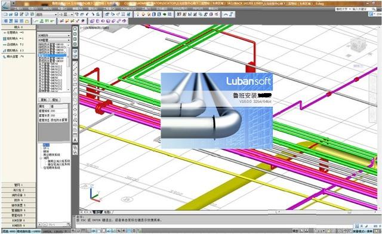Viewport: 382px width, 234px height.
Task: Open the 管道配件 6 category
Action: point(19,210)
